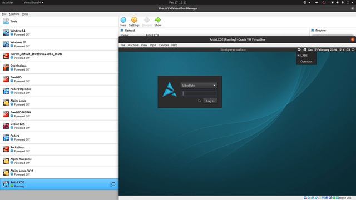Open the Tools entry in VirtualBox Manager
Image resolution: width=356 pixels, height=200 pixels.
pos(59,21)
